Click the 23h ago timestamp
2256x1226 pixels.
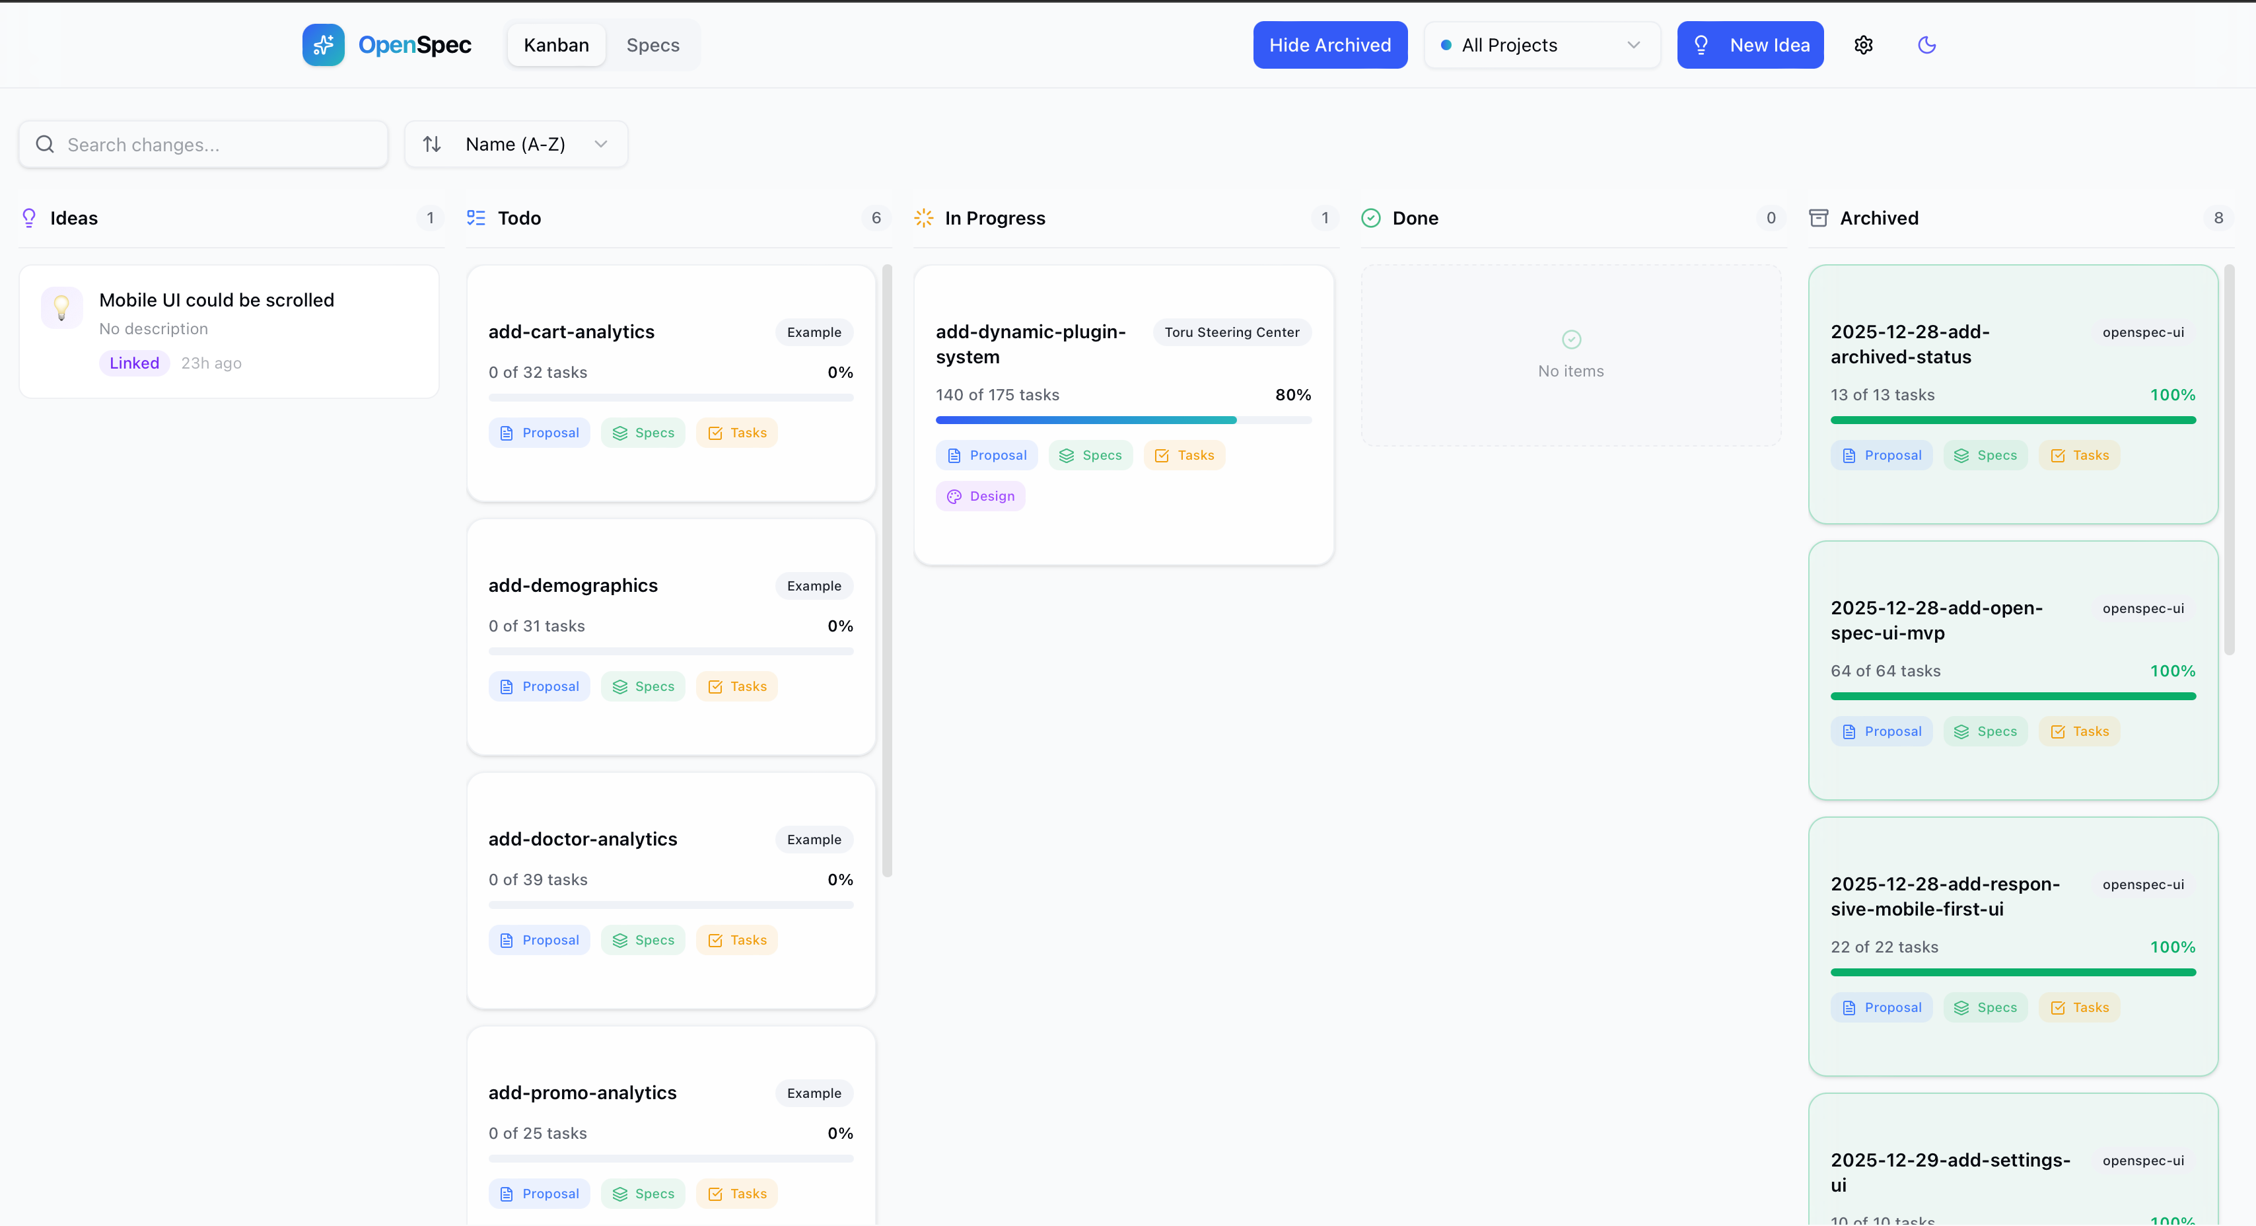click(211, 363)
